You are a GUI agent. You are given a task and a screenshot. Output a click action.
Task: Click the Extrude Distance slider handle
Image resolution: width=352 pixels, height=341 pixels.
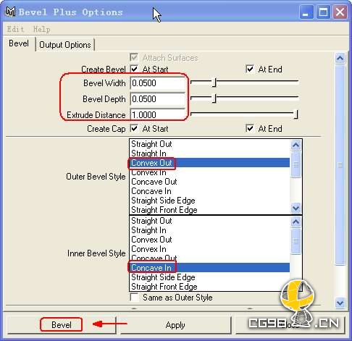[x=296, y=114]
